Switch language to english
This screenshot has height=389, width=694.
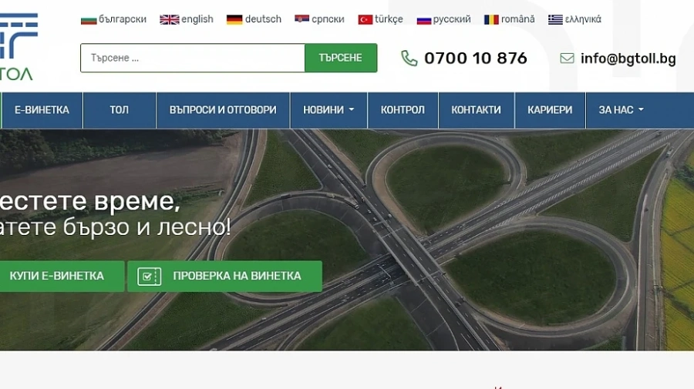pyautogui.click(x=197, y=19)
